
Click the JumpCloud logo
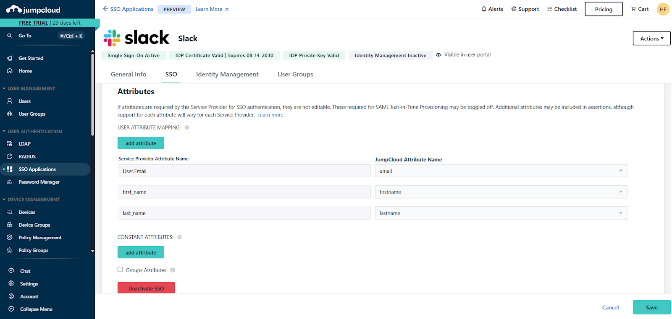(x=33, y=10)
